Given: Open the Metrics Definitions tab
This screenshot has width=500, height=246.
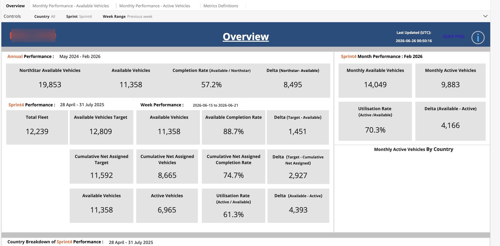Looking at the screenshot, I should [x=221, y=6].
